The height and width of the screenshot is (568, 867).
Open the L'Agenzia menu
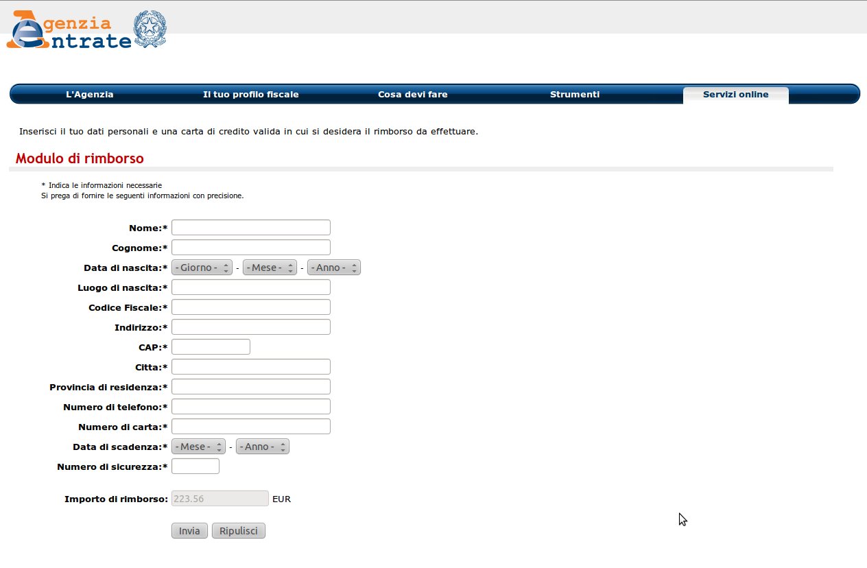point(90,95)
